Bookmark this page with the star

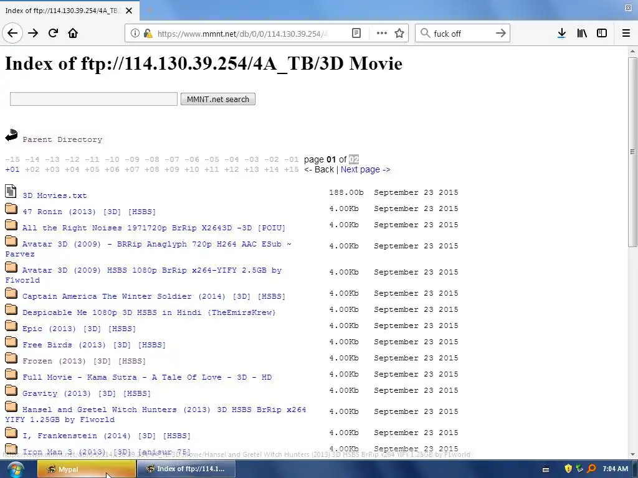tap(399, 34)
